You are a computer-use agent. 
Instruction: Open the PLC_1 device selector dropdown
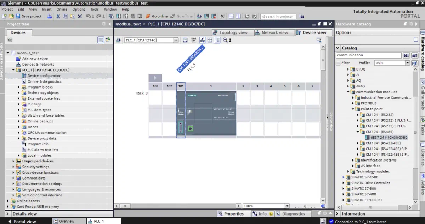[176, 40]
